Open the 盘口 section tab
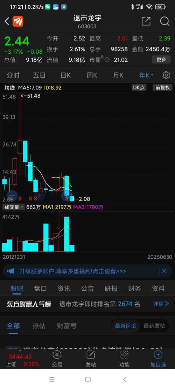This screenshot has height=390, width=175. [x=40, y=289]
